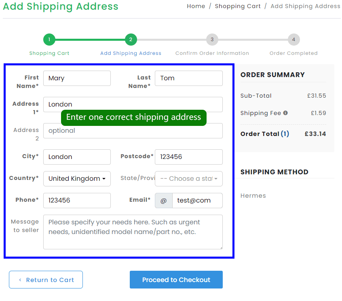Select the Address 1 text field
The width and height of the screenshot is (342, 301).
pos(133,104)
